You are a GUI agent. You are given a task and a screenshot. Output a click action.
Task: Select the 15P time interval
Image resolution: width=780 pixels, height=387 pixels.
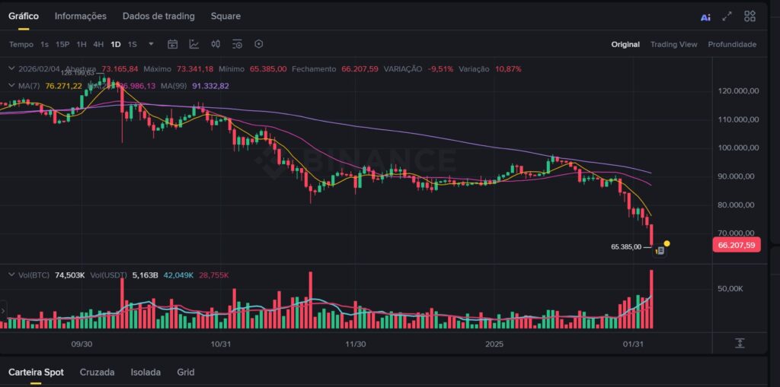click(62, 44)
